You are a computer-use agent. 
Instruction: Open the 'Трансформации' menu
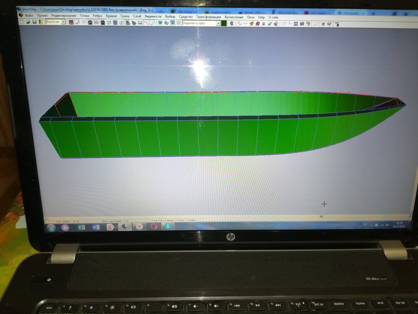(208, 17)
